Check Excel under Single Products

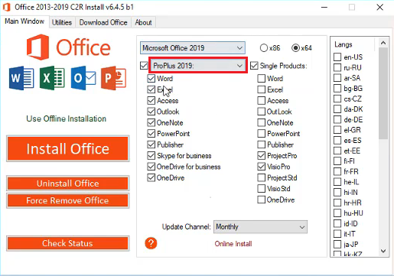[x=261, y=89]
